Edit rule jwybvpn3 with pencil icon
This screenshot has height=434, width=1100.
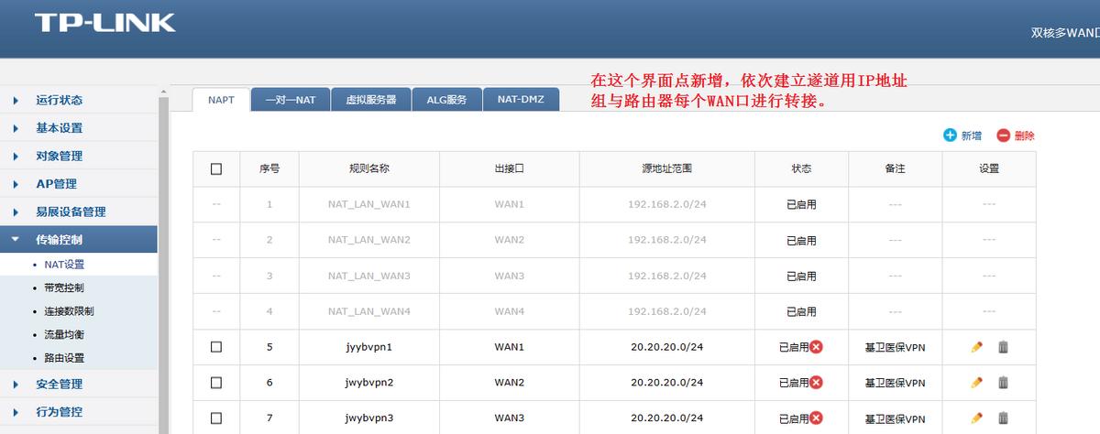(x=976, y=418)
